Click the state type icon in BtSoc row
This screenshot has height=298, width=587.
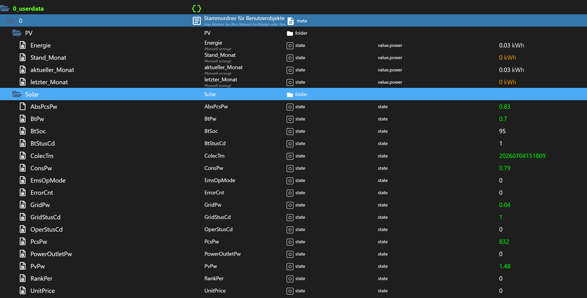coord(290,131)
